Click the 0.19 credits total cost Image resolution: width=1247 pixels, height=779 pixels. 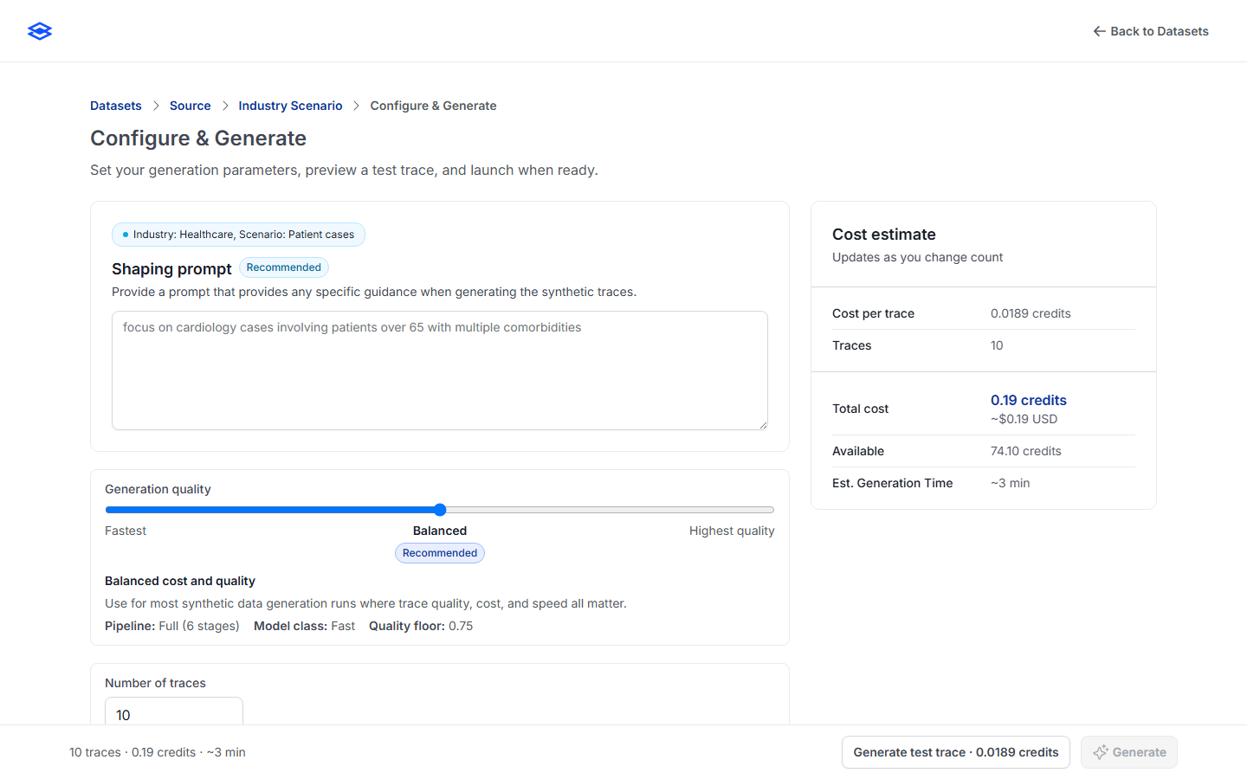(1029, 400)
